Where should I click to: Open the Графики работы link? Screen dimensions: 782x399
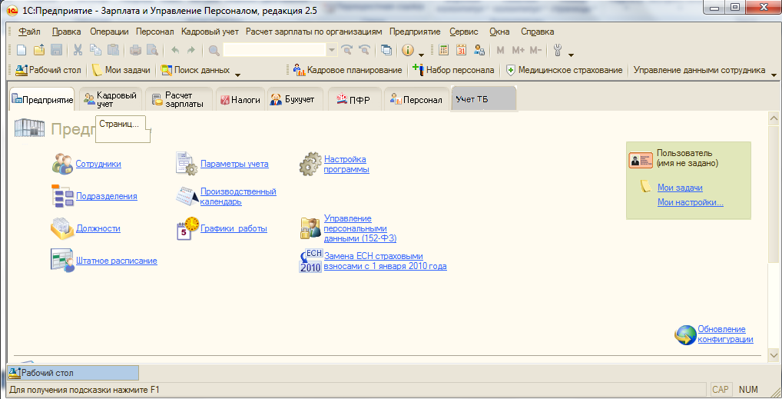(x=234, y=228)
